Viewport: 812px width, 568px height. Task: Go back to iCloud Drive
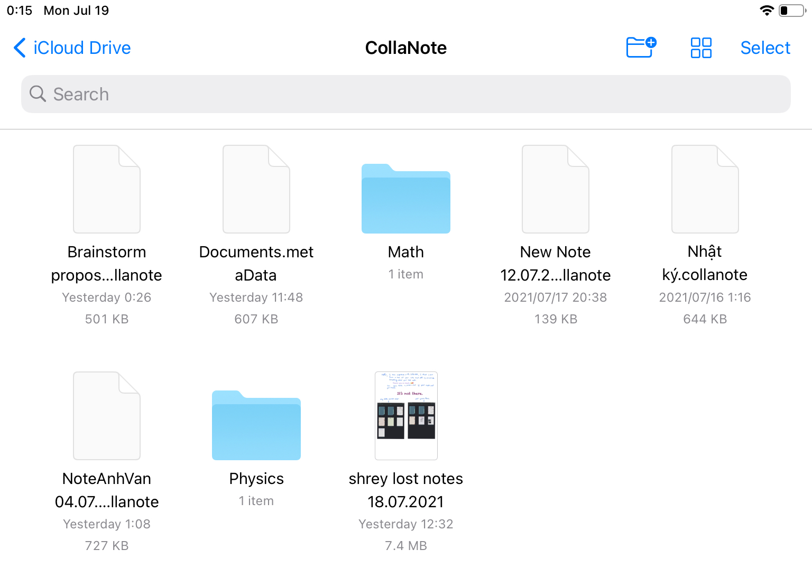[x=72, y=48]
